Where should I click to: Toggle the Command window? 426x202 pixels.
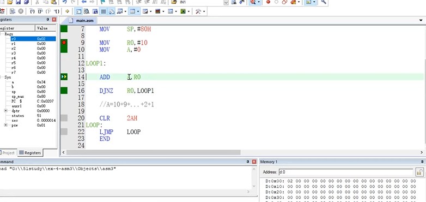pyautogui.click(x=78, y=11)
